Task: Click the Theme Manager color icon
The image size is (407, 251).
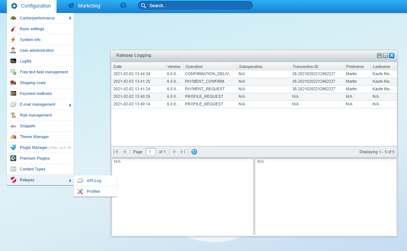Action: coord(13,137)
